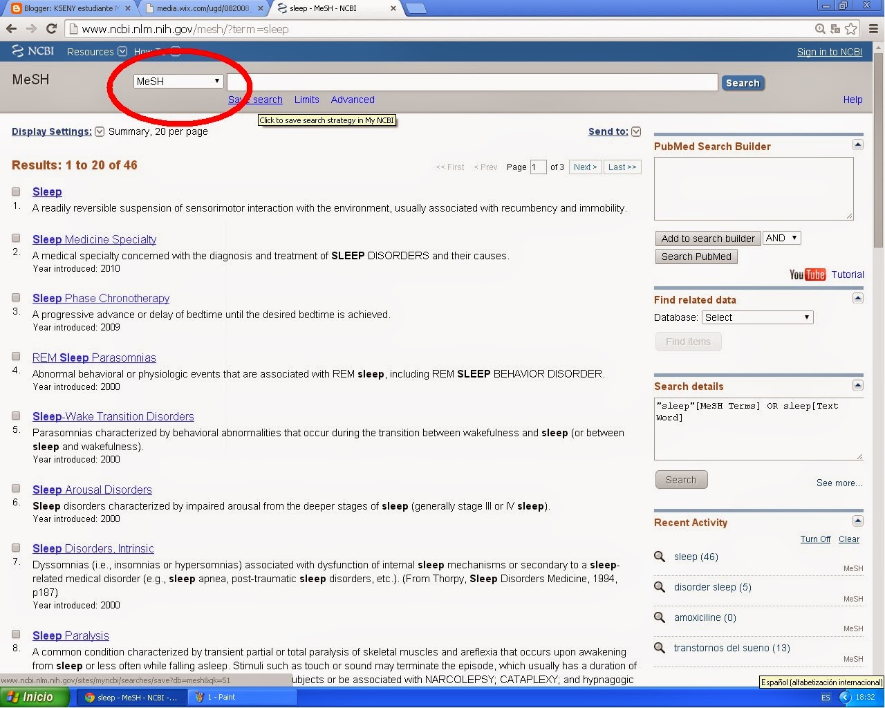This screenshot has width=885, height=708.
Task: Click the Inicio start button
Action: coord(31,698)
